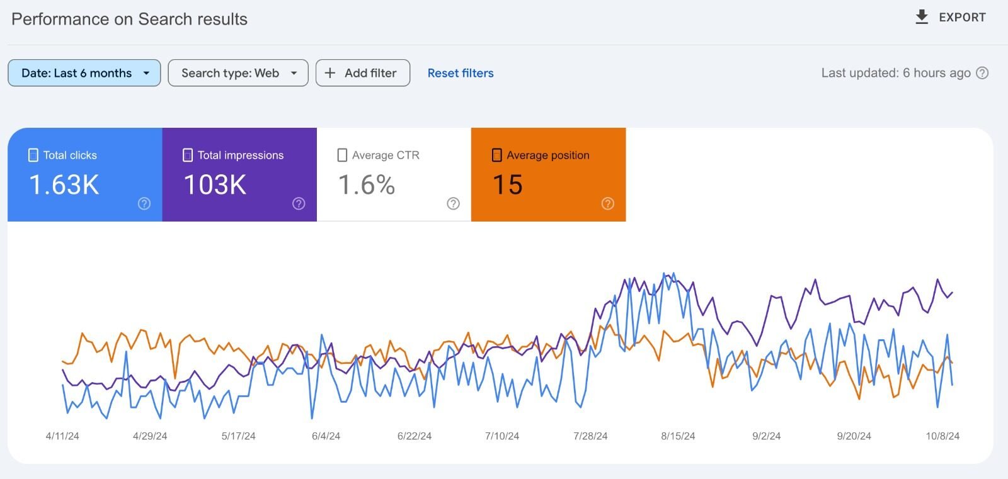Open help for Total impressions metric

pos(299,203)
